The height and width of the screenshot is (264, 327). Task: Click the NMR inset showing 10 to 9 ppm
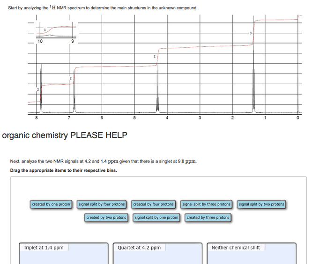pyautogui.click(x=56, y=32)
